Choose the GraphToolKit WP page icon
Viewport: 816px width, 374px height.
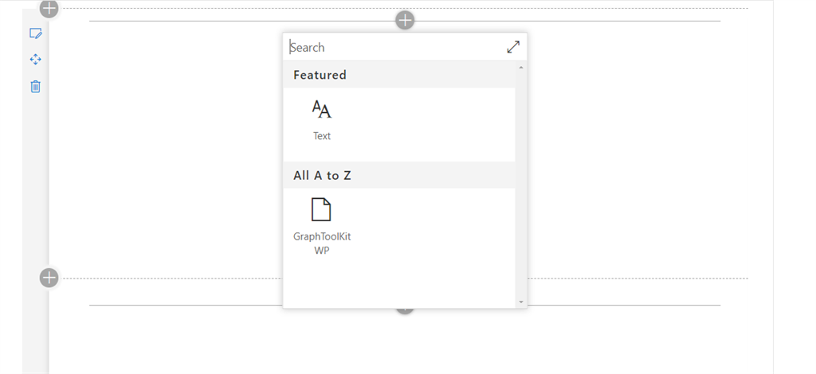321,209
